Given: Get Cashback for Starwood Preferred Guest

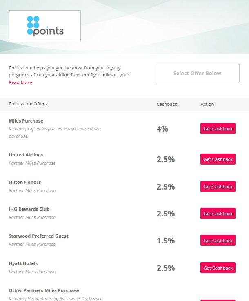Looking at the screenshot, I should coord(218,241).
